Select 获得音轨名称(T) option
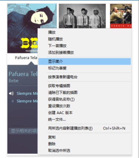The width and height of the screenshot is (139, 158). click(85, 99)
